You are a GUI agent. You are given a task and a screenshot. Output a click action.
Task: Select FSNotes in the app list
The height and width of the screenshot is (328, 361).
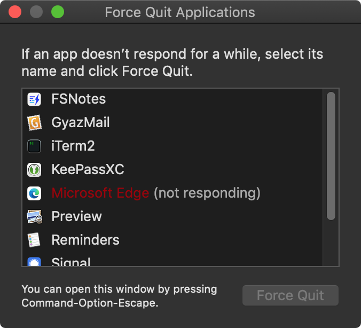79,99
